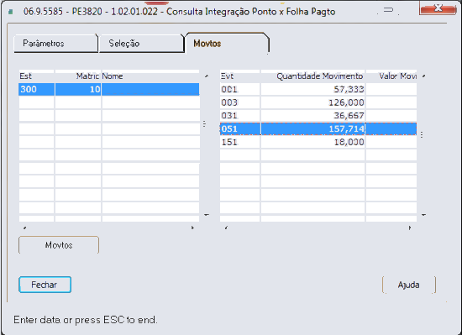Click right grid scroll right arrow

(410, 228)
